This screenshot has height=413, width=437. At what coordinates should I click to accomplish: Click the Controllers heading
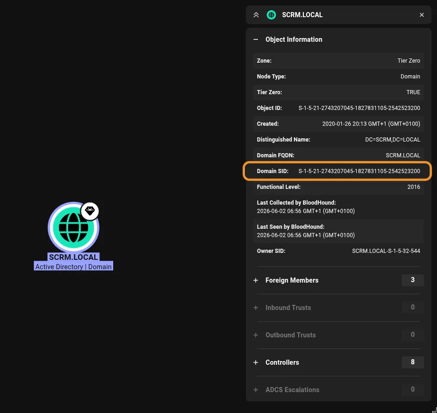coord(282,362)
